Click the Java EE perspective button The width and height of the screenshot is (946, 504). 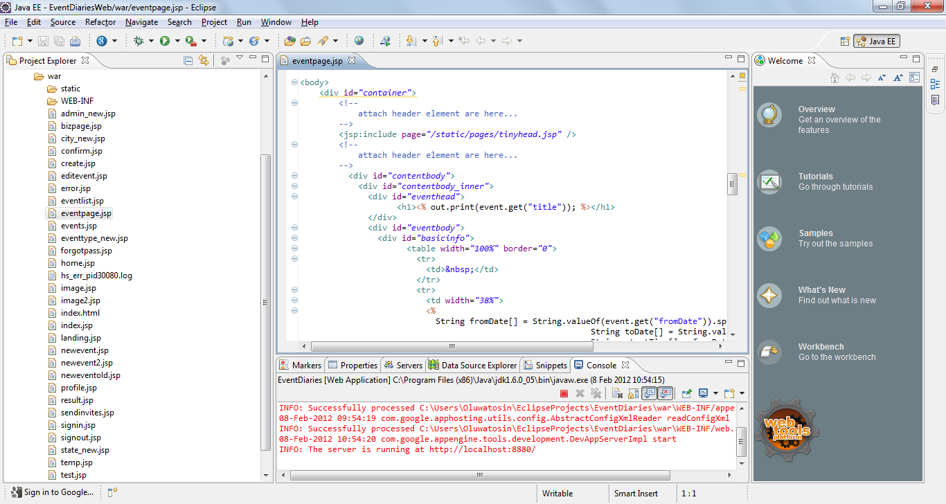[x=877, y=41]
